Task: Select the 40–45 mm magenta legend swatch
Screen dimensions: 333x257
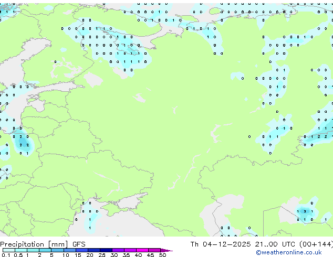Action: click(142, 250)
